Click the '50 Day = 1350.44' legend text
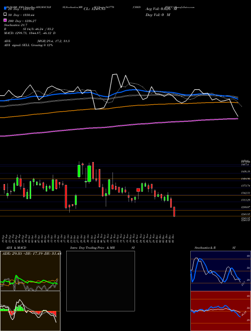Screen dimensions: 251x331 [x=21, y=15]
